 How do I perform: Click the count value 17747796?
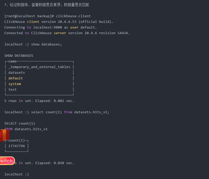tap(17, 146)
